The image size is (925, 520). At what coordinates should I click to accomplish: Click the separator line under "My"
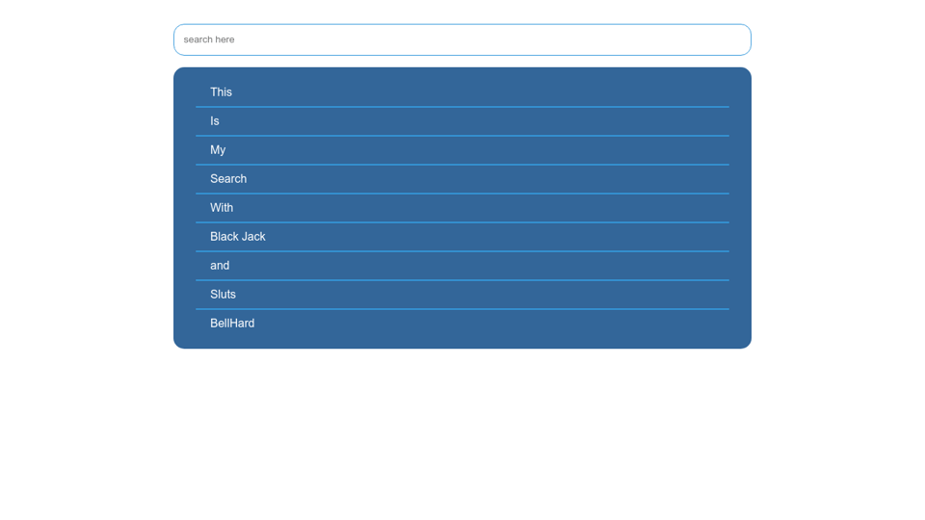pos(462,165)
